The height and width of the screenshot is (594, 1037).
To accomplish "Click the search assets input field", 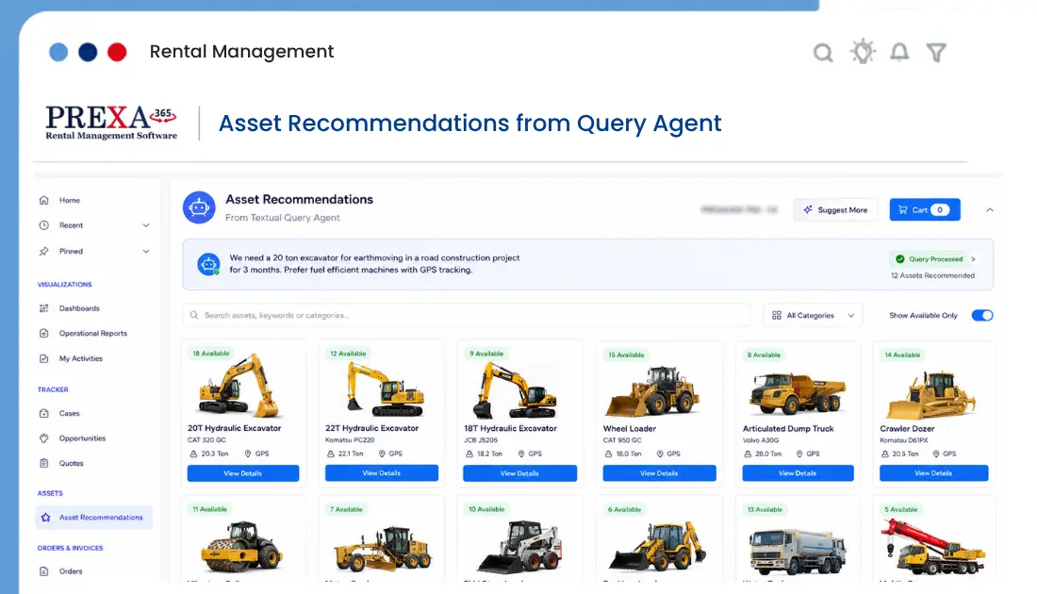I will pos(467,316).
